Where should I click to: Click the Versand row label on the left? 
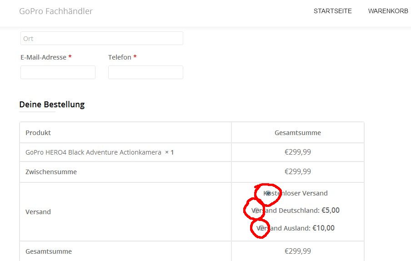[x=38, y=212]
